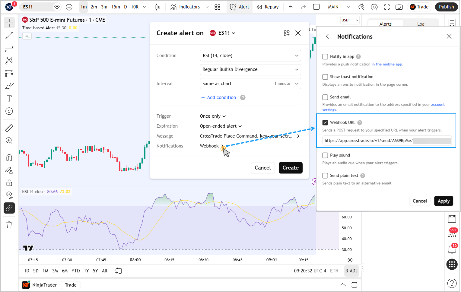The height and width of the screenshot is (292, 461).
Task: Enable the Notify in app checkbox
Action: [x=325, y=57]
